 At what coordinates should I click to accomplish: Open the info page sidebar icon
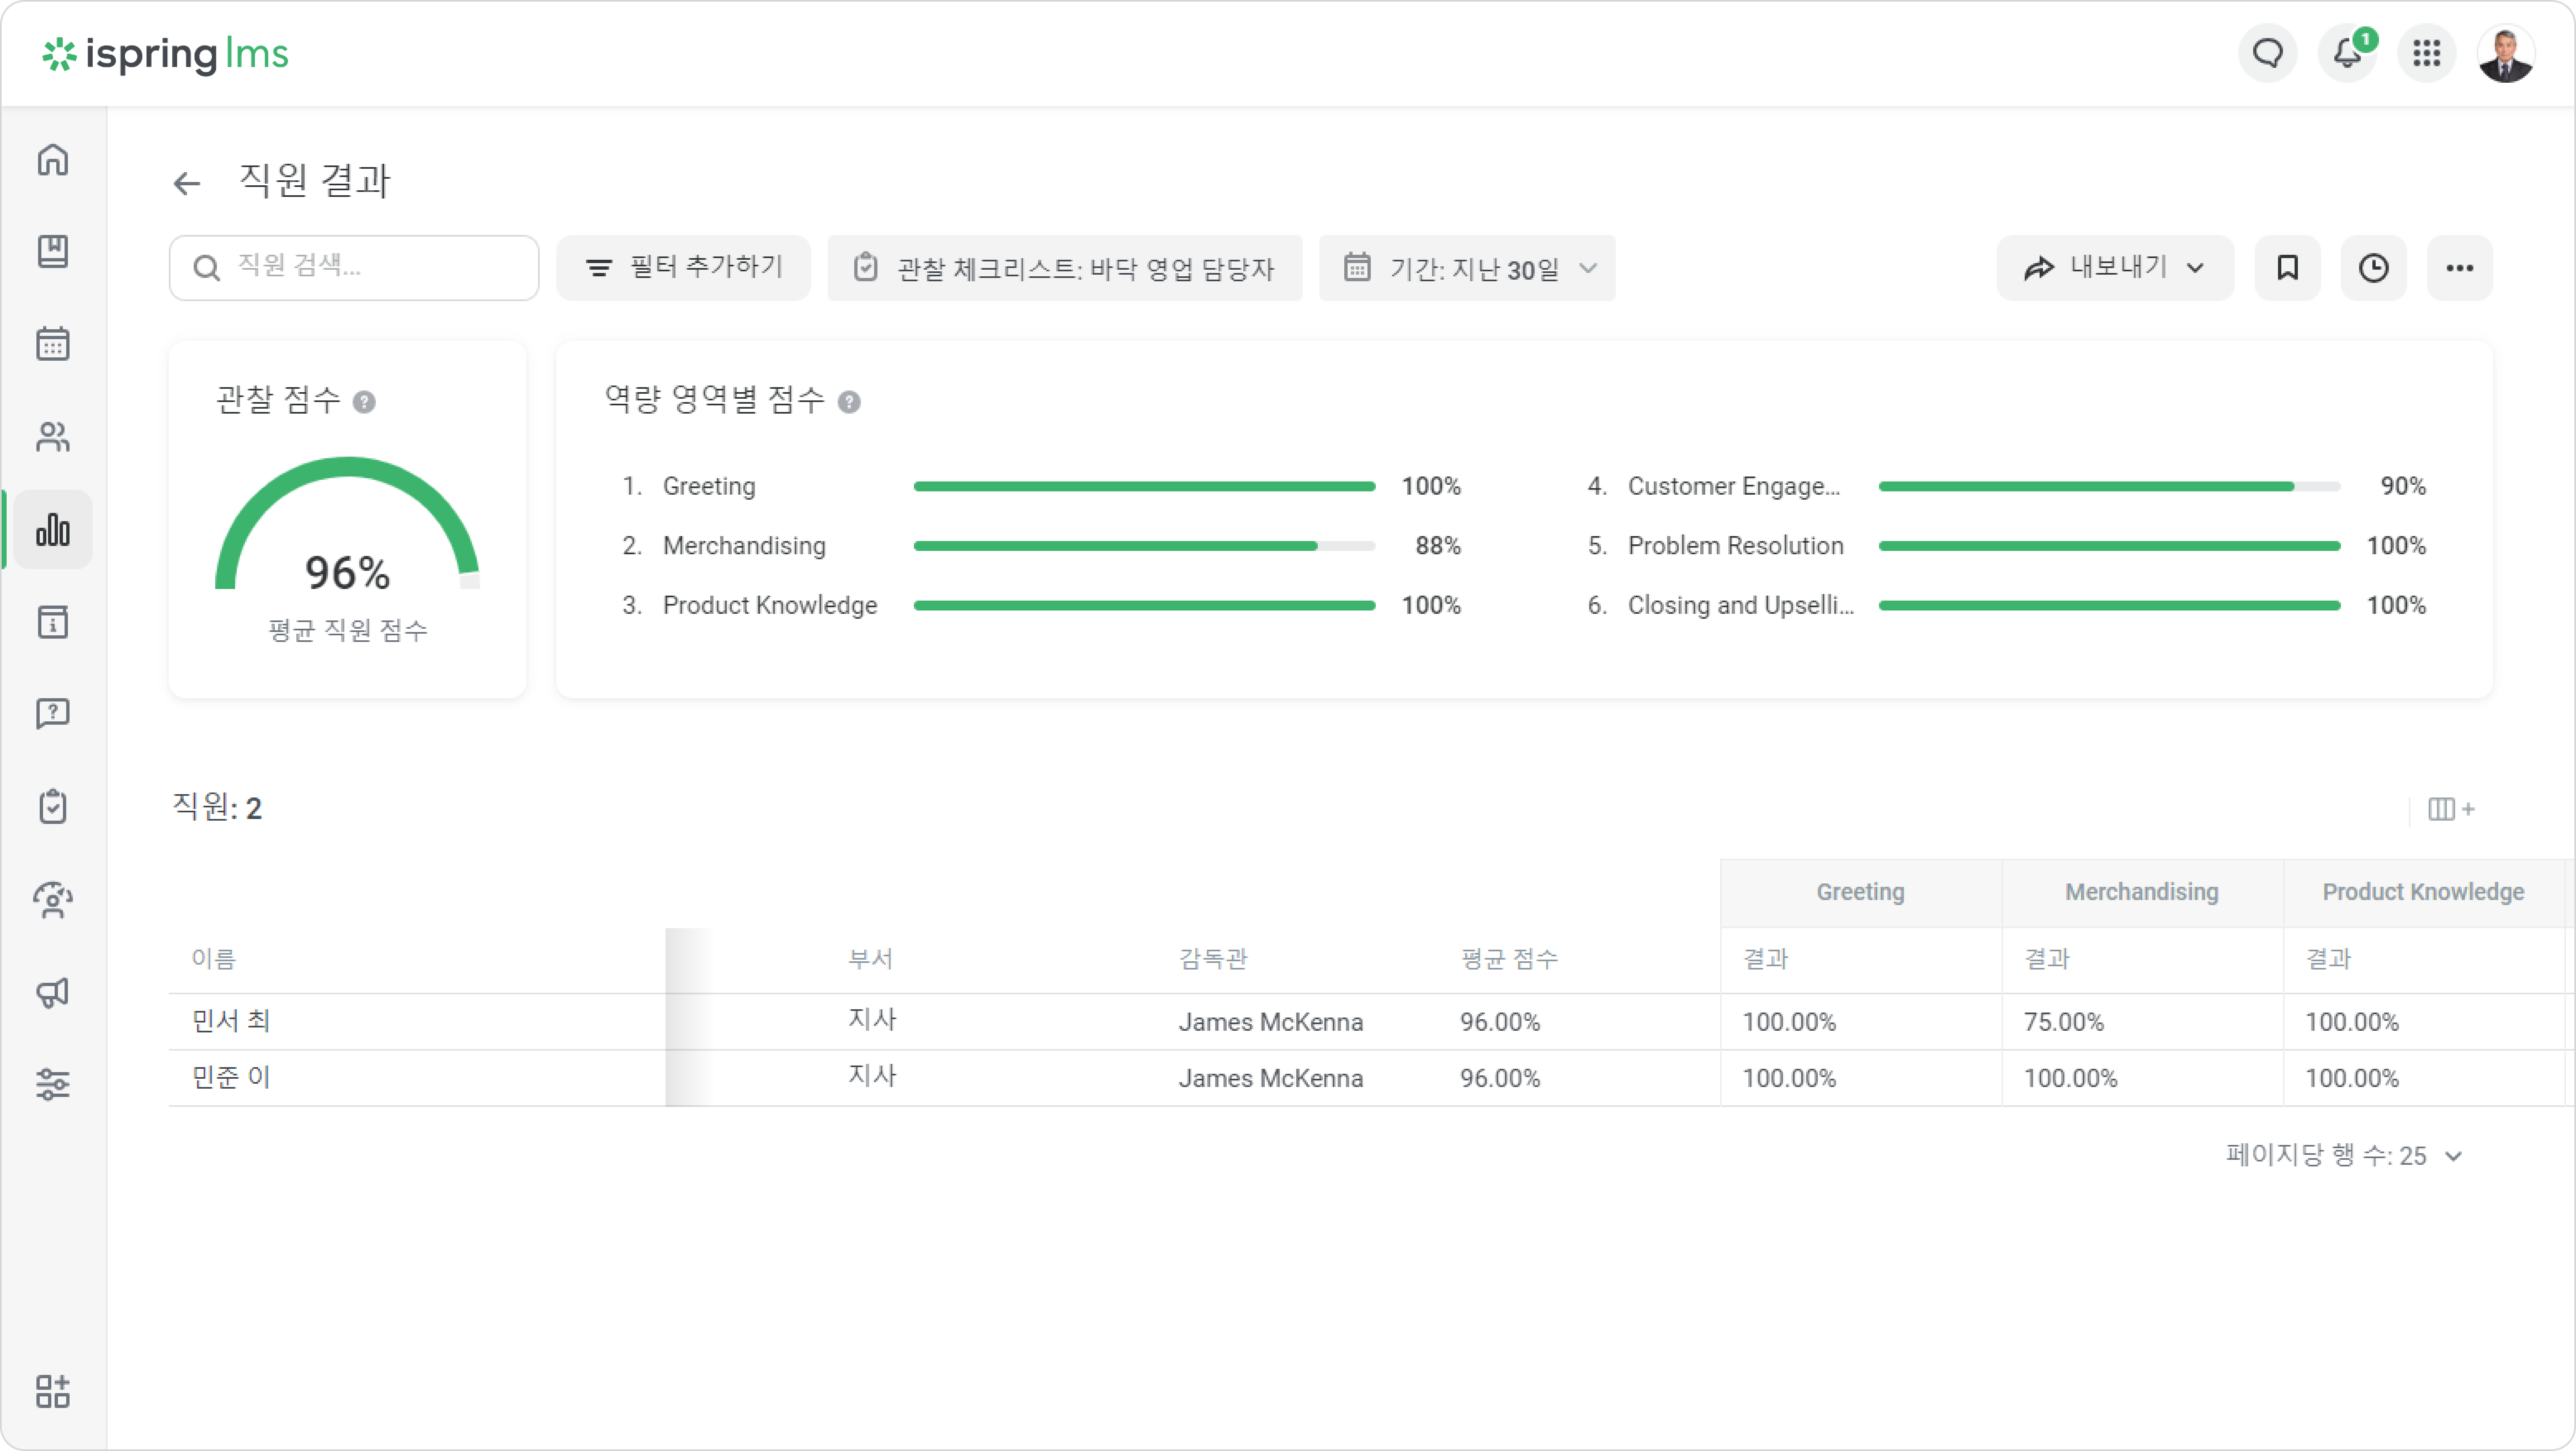[53, 622]
